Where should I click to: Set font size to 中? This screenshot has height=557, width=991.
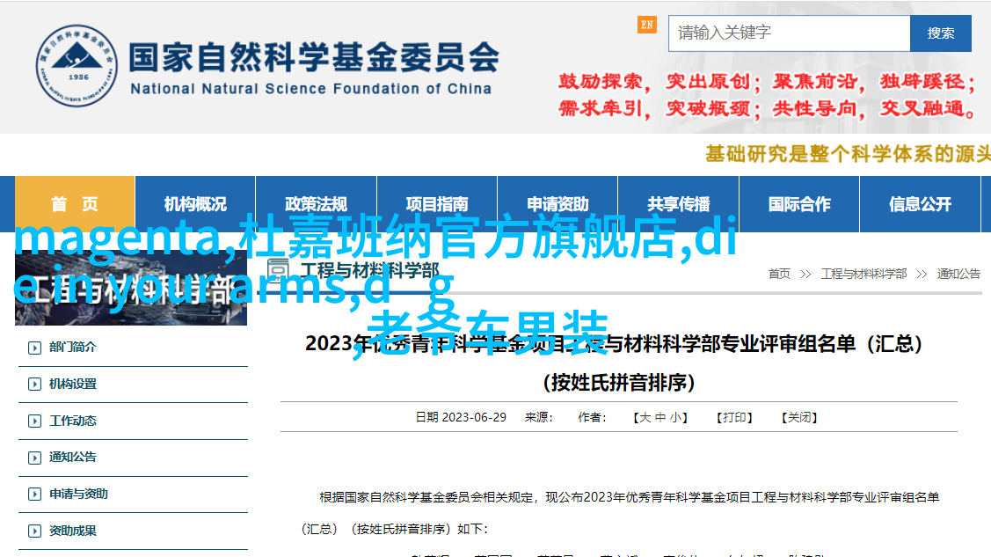tap(660, 417)
